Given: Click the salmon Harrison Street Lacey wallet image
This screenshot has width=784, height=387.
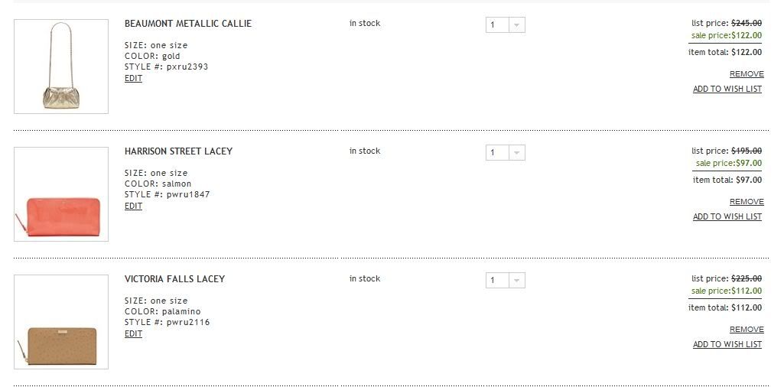Looking at the screenshot, I should coord(61,194).
